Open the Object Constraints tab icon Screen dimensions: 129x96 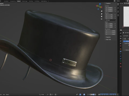(121, 59)
